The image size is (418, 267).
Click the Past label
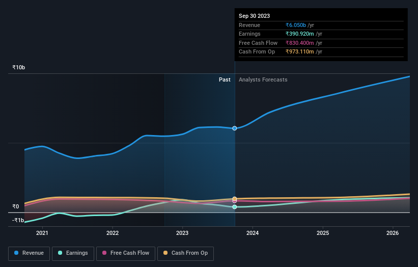225,79
